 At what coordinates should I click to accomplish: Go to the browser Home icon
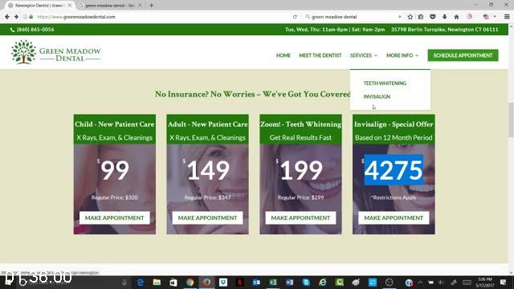coord(456,17)
